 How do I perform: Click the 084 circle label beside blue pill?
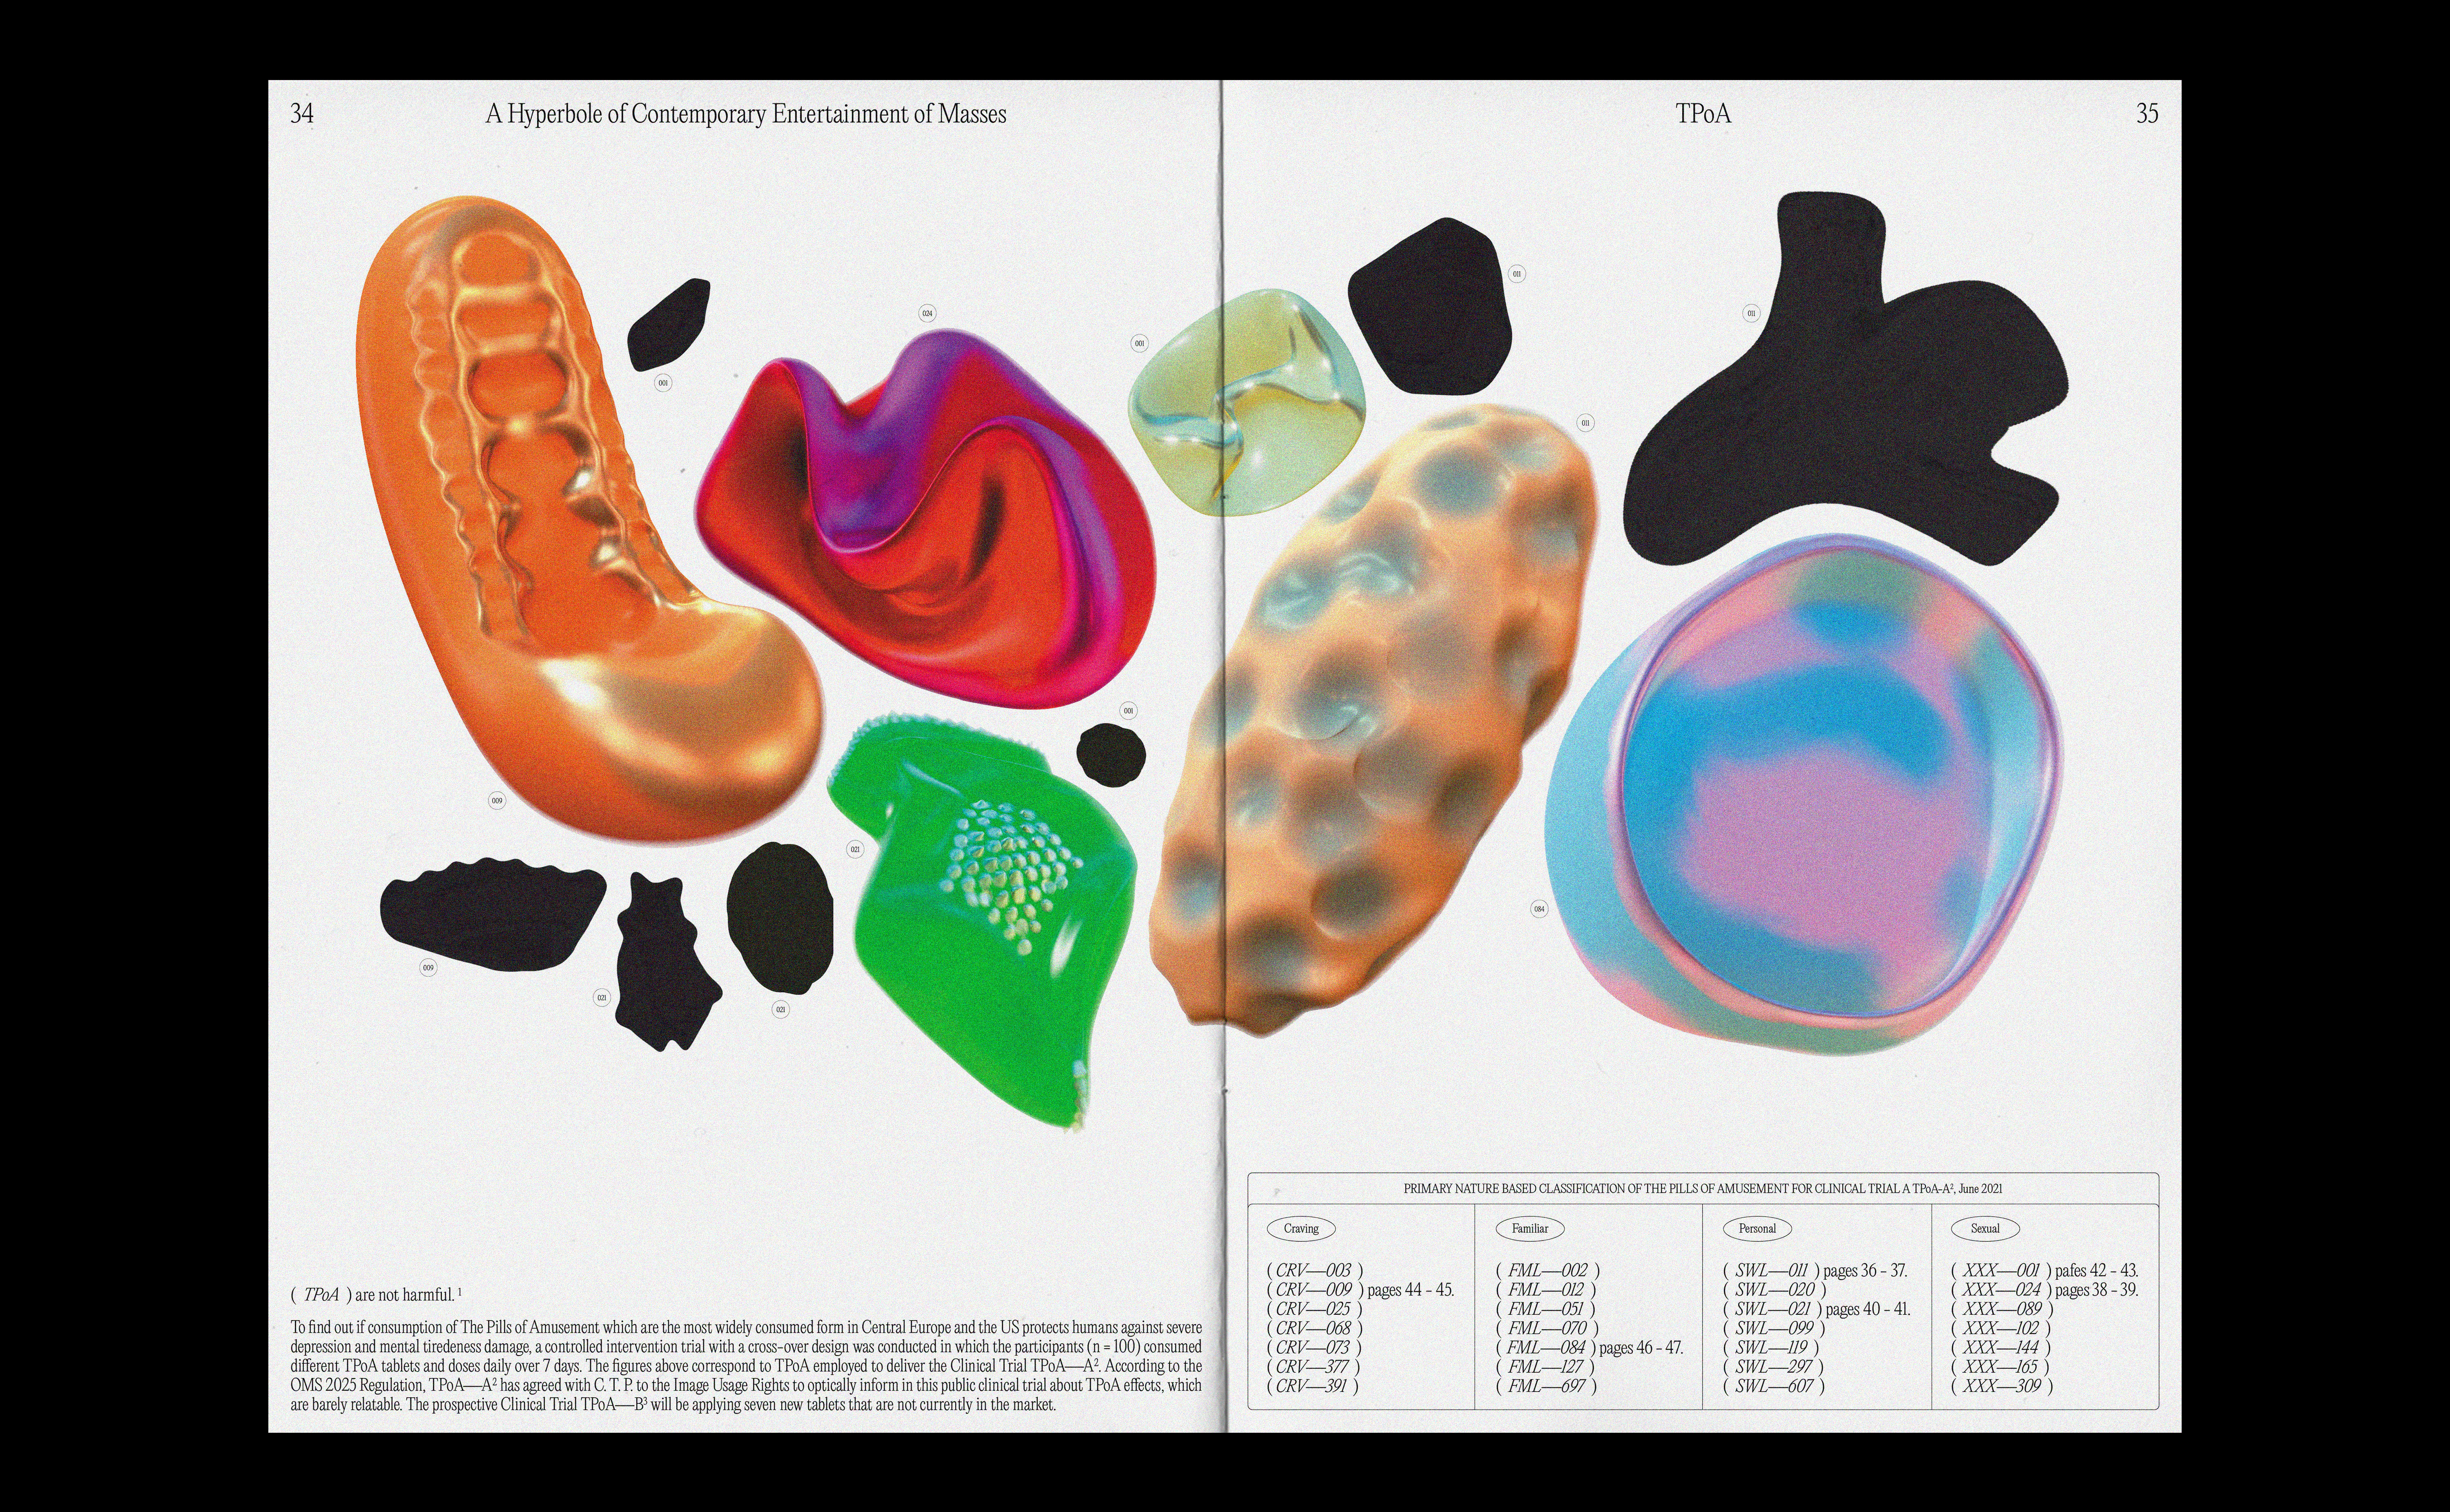pos(1539,909)
